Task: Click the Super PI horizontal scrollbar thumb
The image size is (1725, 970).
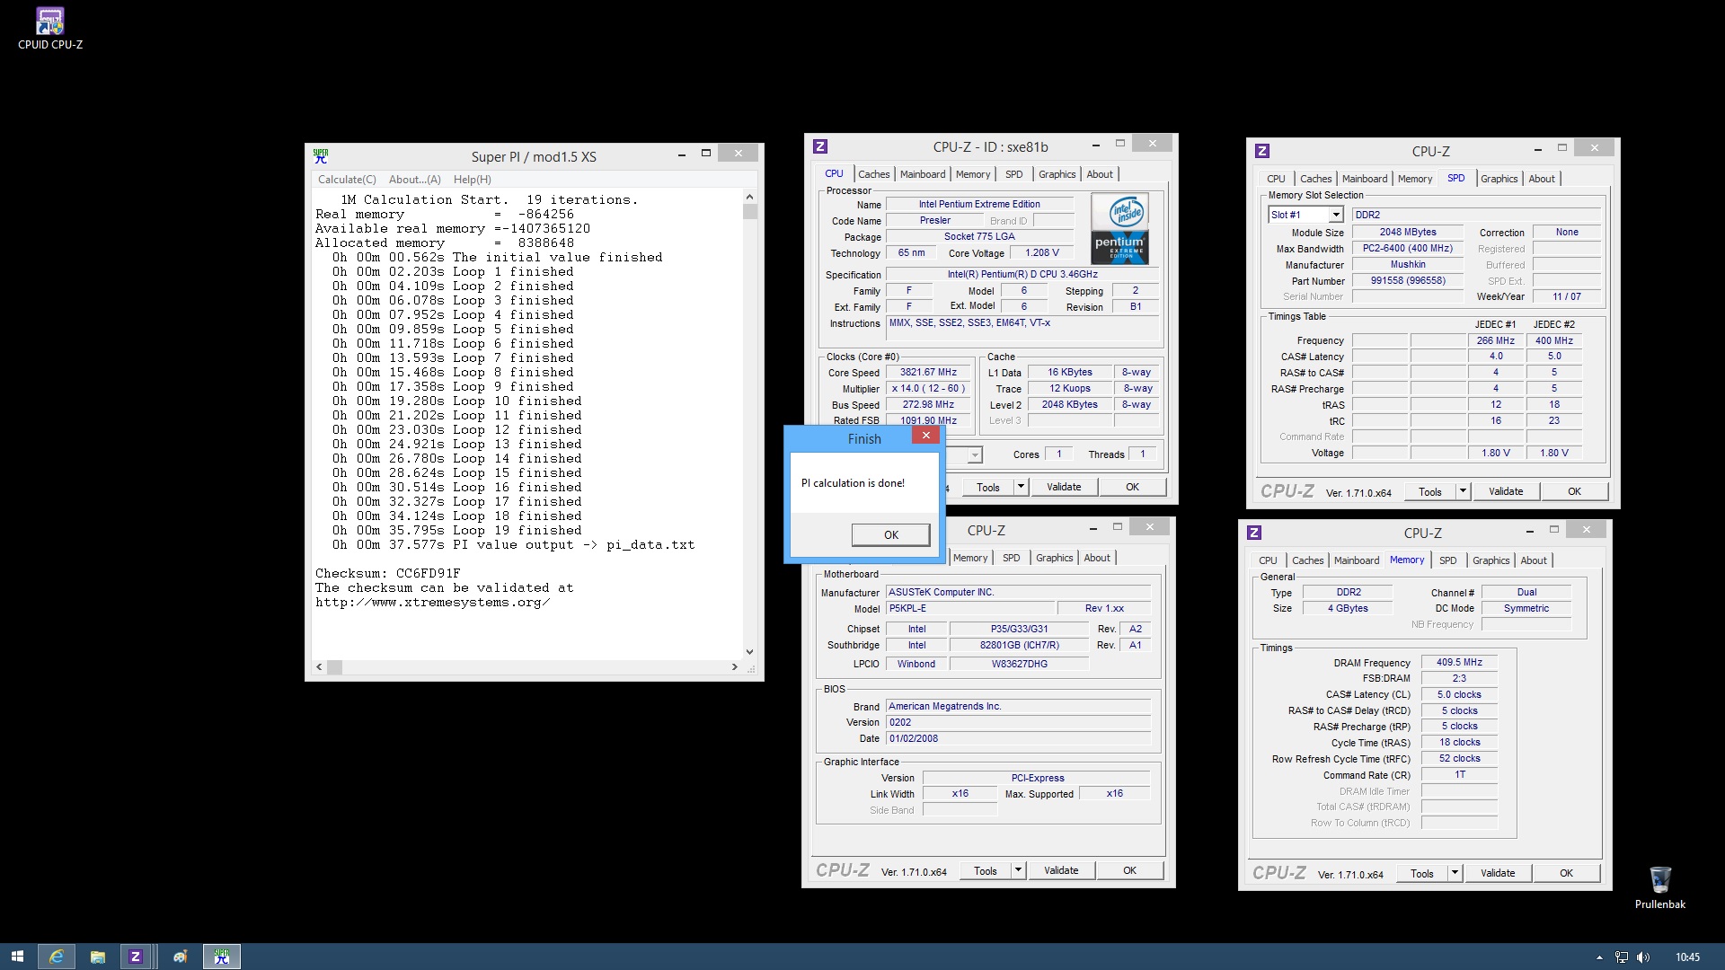Action: pyautogui.click(x=334, y=667)
